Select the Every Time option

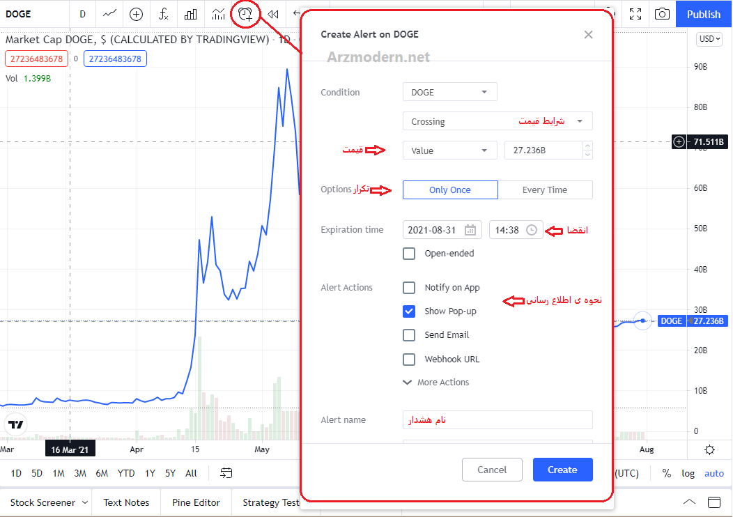point(545,190)
